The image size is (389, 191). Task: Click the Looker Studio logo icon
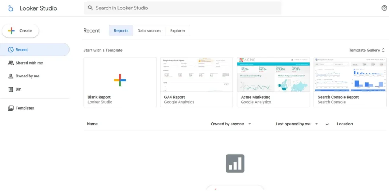pos(11,8)
